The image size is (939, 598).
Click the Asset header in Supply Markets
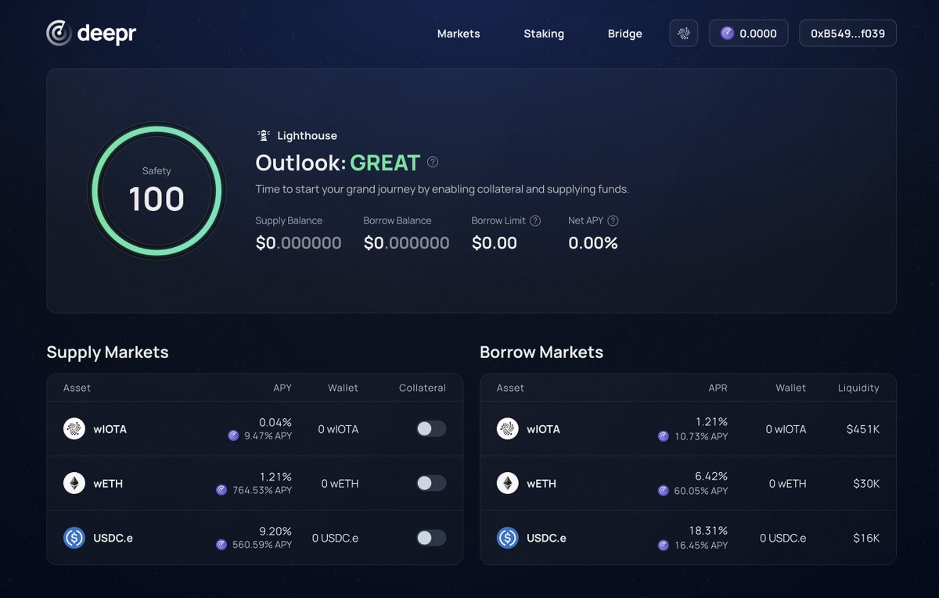point(77,388)
